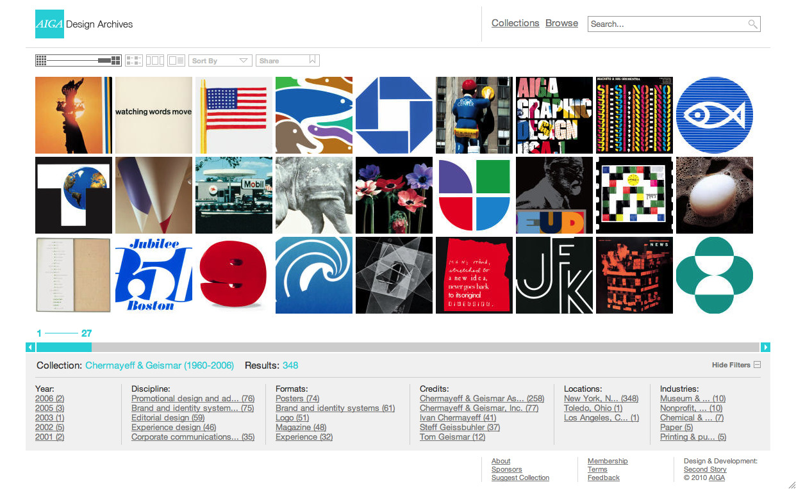Adjust the thumbnail size slider handle

[104, 60]
